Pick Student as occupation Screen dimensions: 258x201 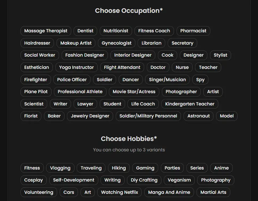pyautogui.click(x=112, y=104)
